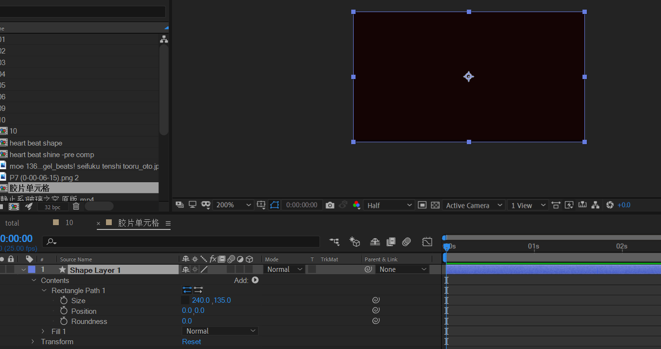The height and width of the screenshot is (349, 661).
Task: Click the Shape Layer 1 shy switch
Action: 185,269
